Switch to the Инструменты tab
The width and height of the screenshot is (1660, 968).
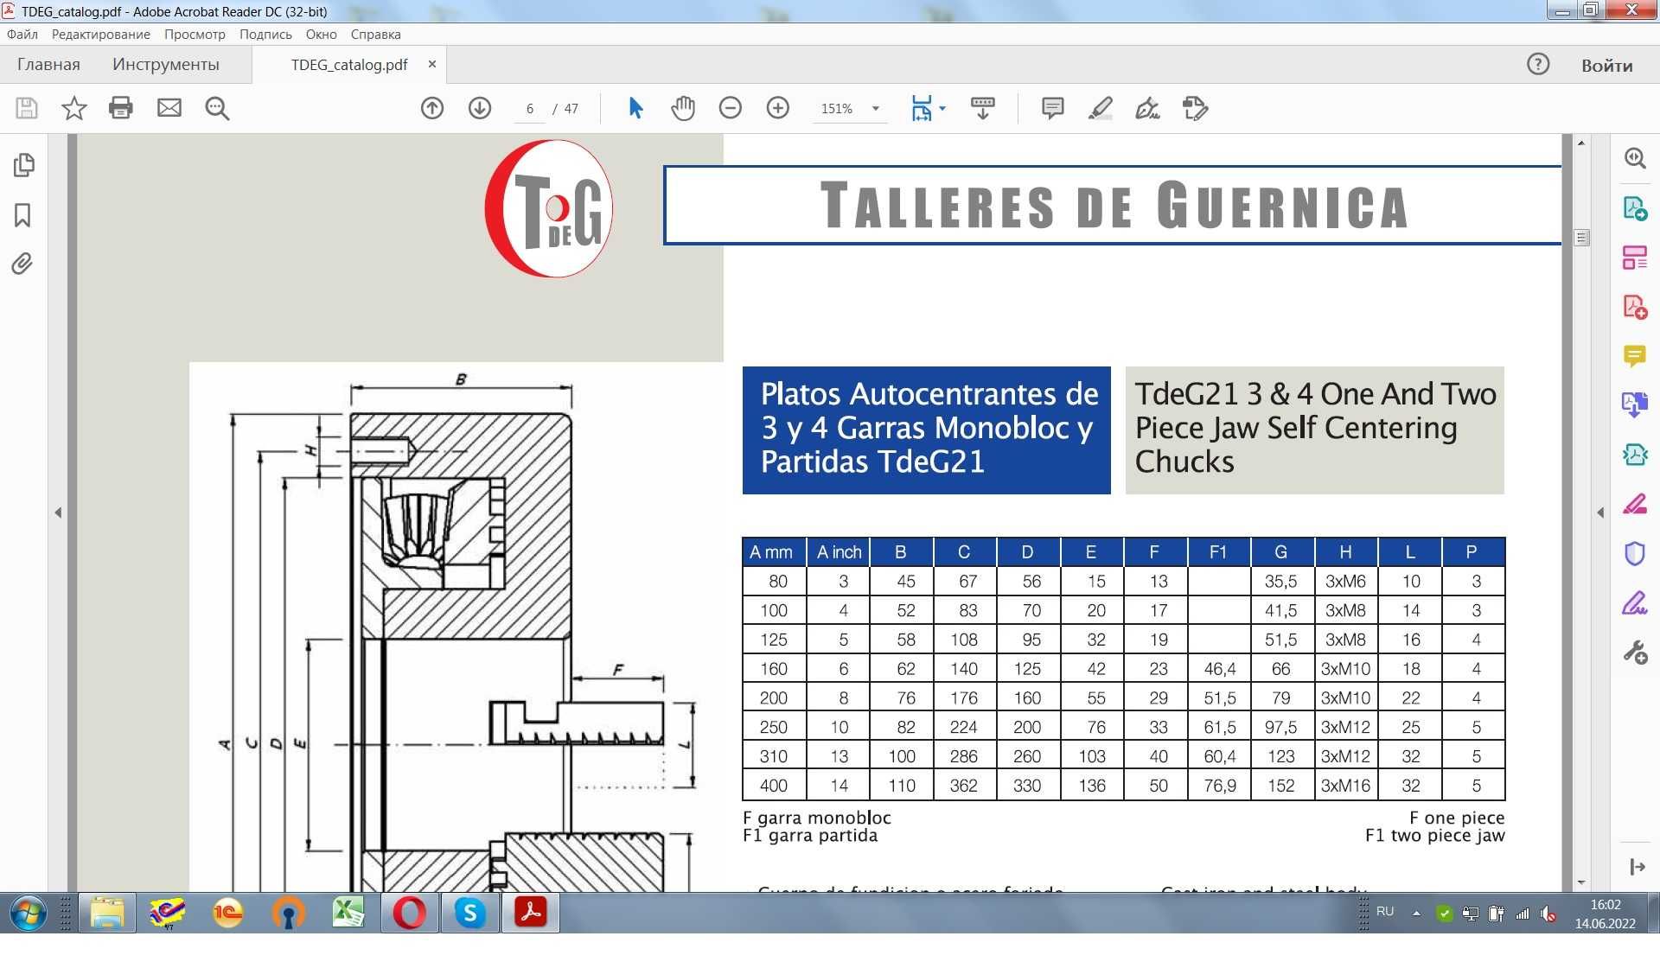[x=166, y=65]
